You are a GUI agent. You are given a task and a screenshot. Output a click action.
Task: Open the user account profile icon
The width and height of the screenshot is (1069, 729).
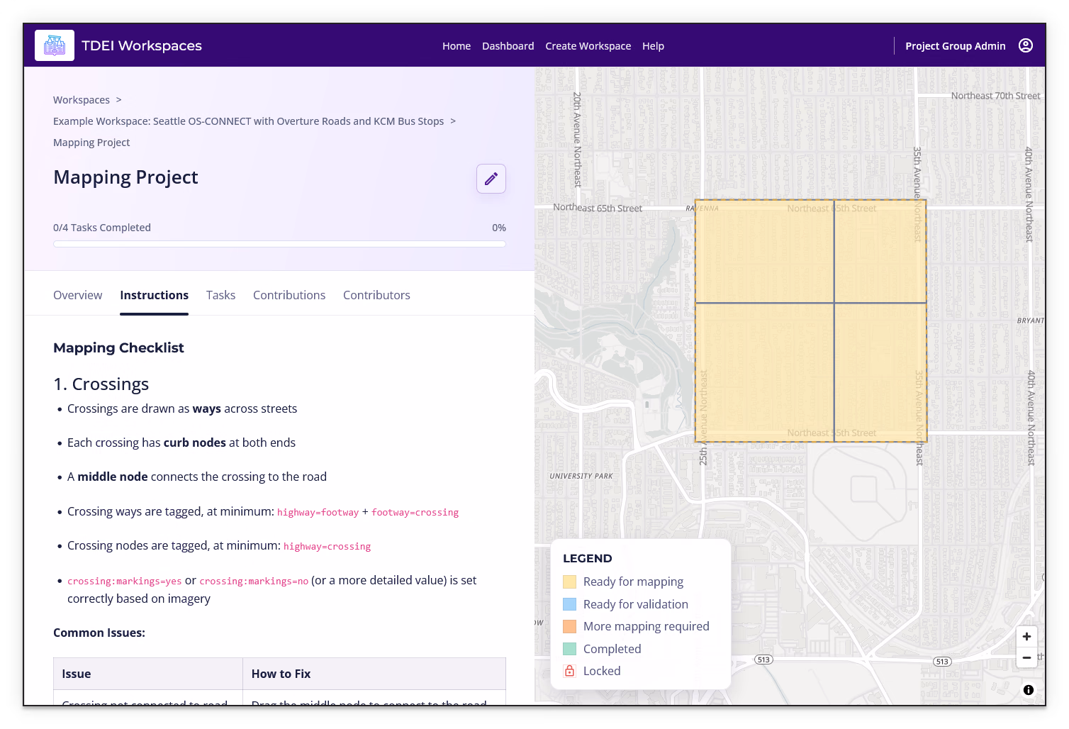pos(1025,45)
